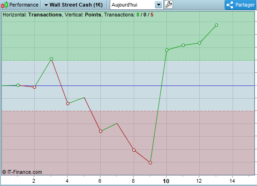The image size is (257, 186).
Task: Expand the Wall Street Cash instrument menu
Action: [x=46, y=5]
